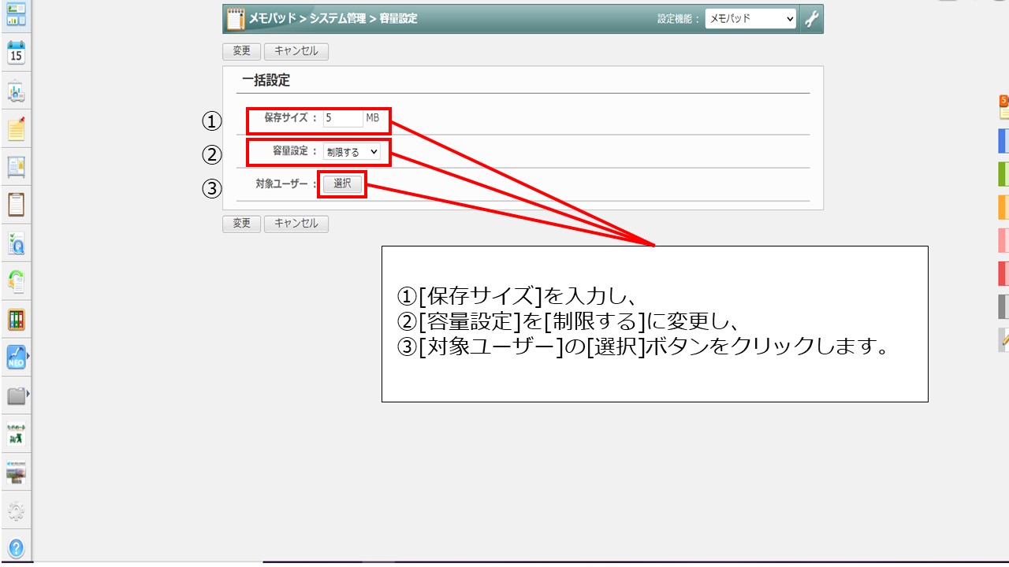Image resolution: width=1009 pixels, height=567 pixels.
Task: Click the breadcrumb text メモパッド > システム管理 > 容量設定
Action: click(333, 18)
